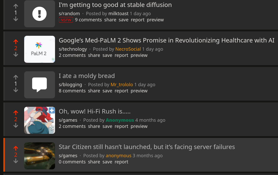This screenshot has width=278, height=175.
Task: Report the Hi-Fi Rush post
Action: click(121, 126)
